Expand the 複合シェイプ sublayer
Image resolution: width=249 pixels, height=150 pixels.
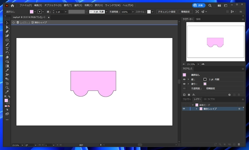point(197,109)
